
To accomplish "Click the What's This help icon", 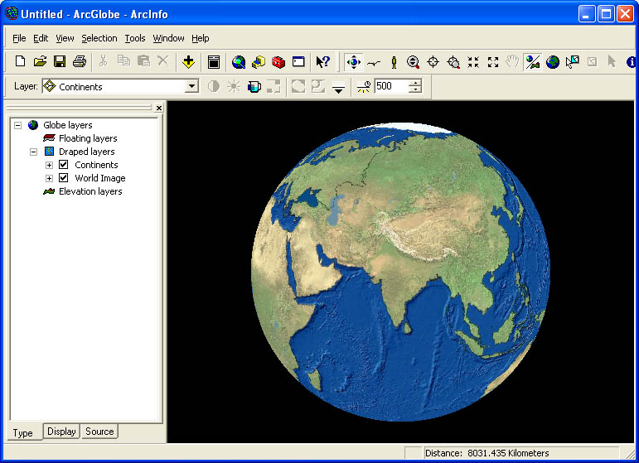I will pos(323,61).
